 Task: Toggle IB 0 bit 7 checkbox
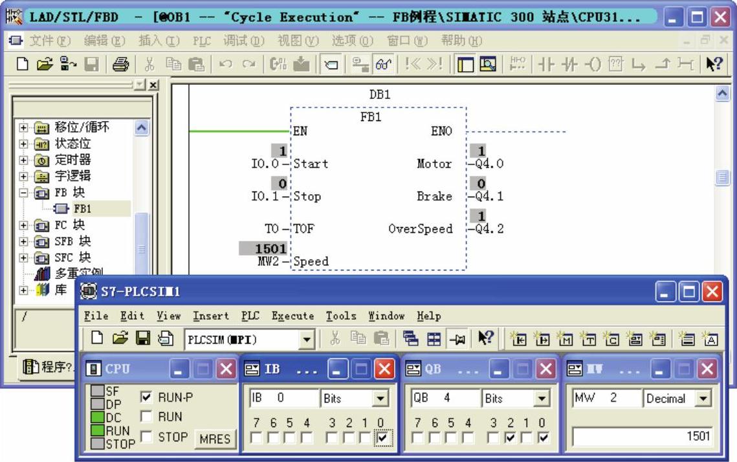click(x=257, y=438)
